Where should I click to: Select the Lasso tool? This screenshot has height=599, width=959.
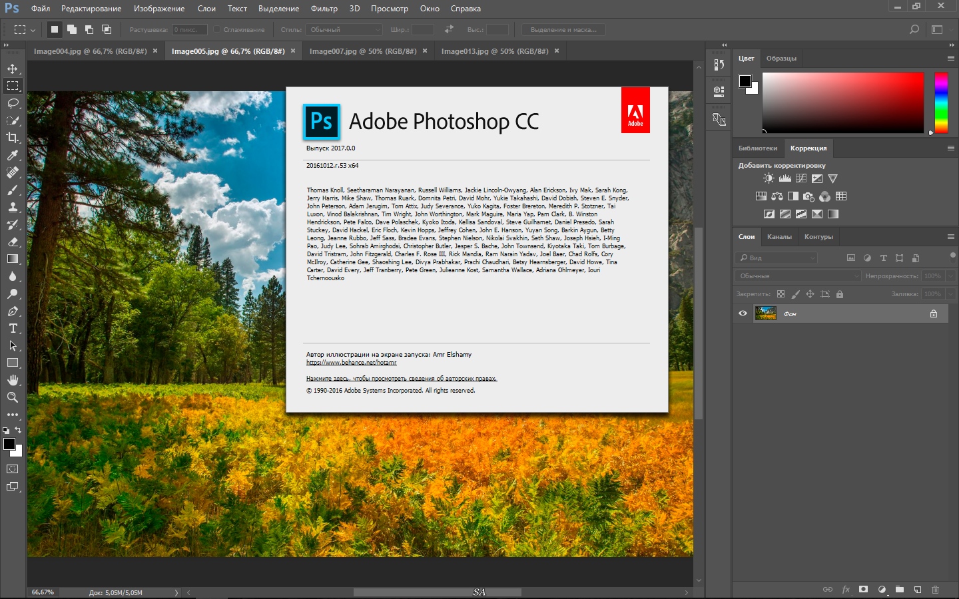13,103
